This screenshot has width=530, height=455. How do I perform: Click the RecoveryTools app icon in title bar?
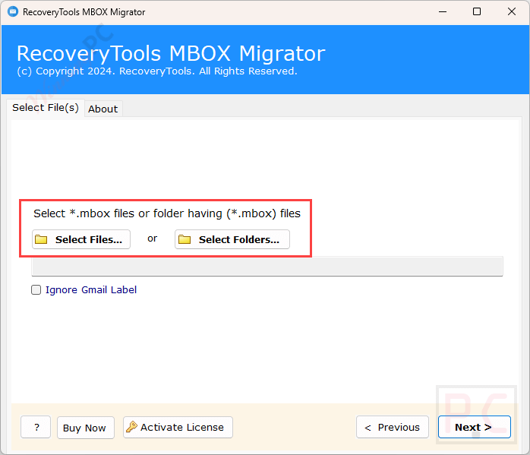point(13,12)
